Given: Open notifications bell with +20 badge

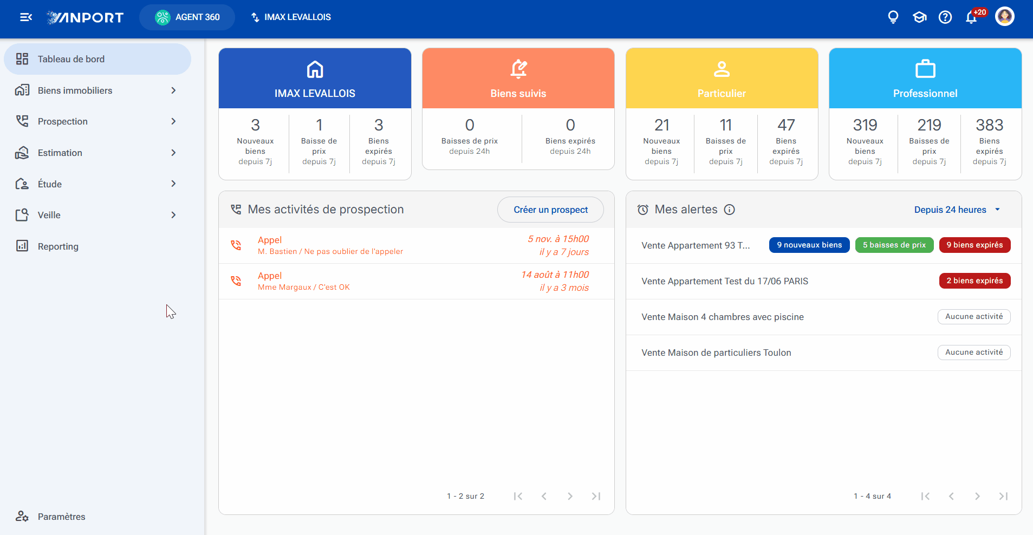Looking at the screenshot, I should [972, 17].
